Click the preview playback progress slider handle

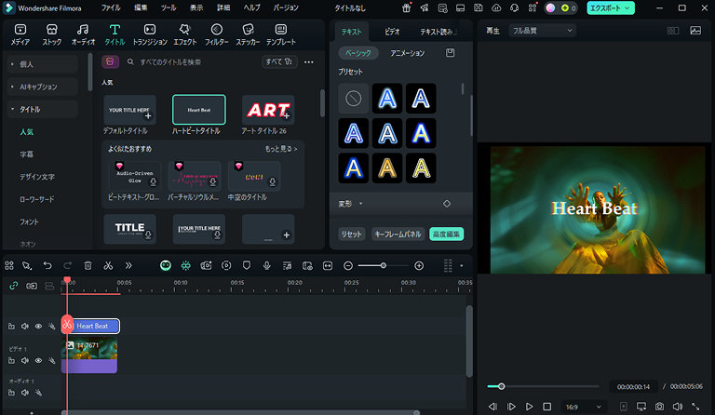[501, 386]
